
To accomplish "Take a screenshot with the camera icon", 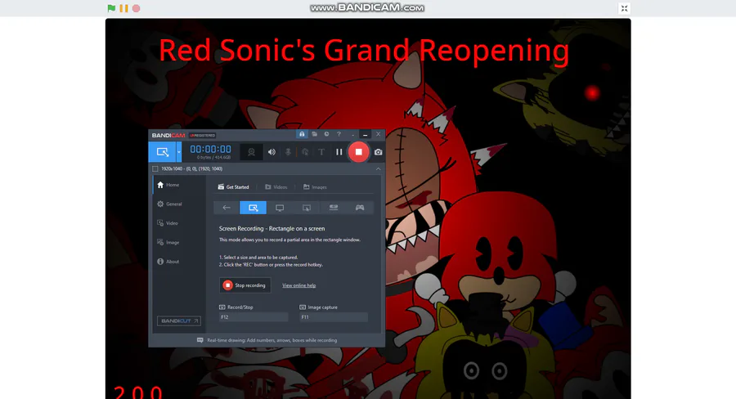I will [379, 152].
